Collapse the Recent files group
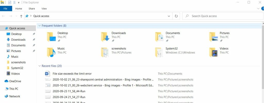 click(x=39, y=66)
